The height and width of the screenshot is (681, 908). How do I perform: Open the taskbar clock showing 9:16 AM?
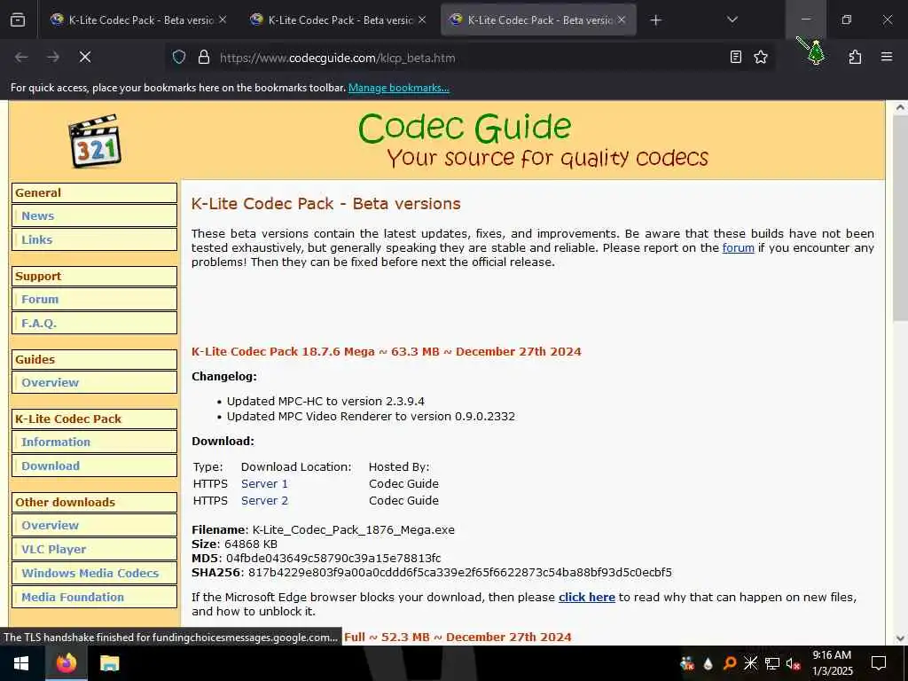point(832,663)
